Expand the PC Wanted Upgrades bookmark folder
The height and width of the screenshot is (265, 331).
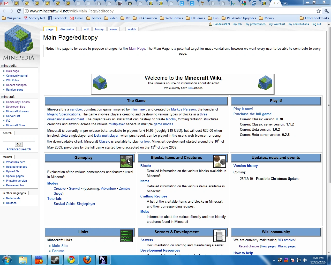point(239,18)
